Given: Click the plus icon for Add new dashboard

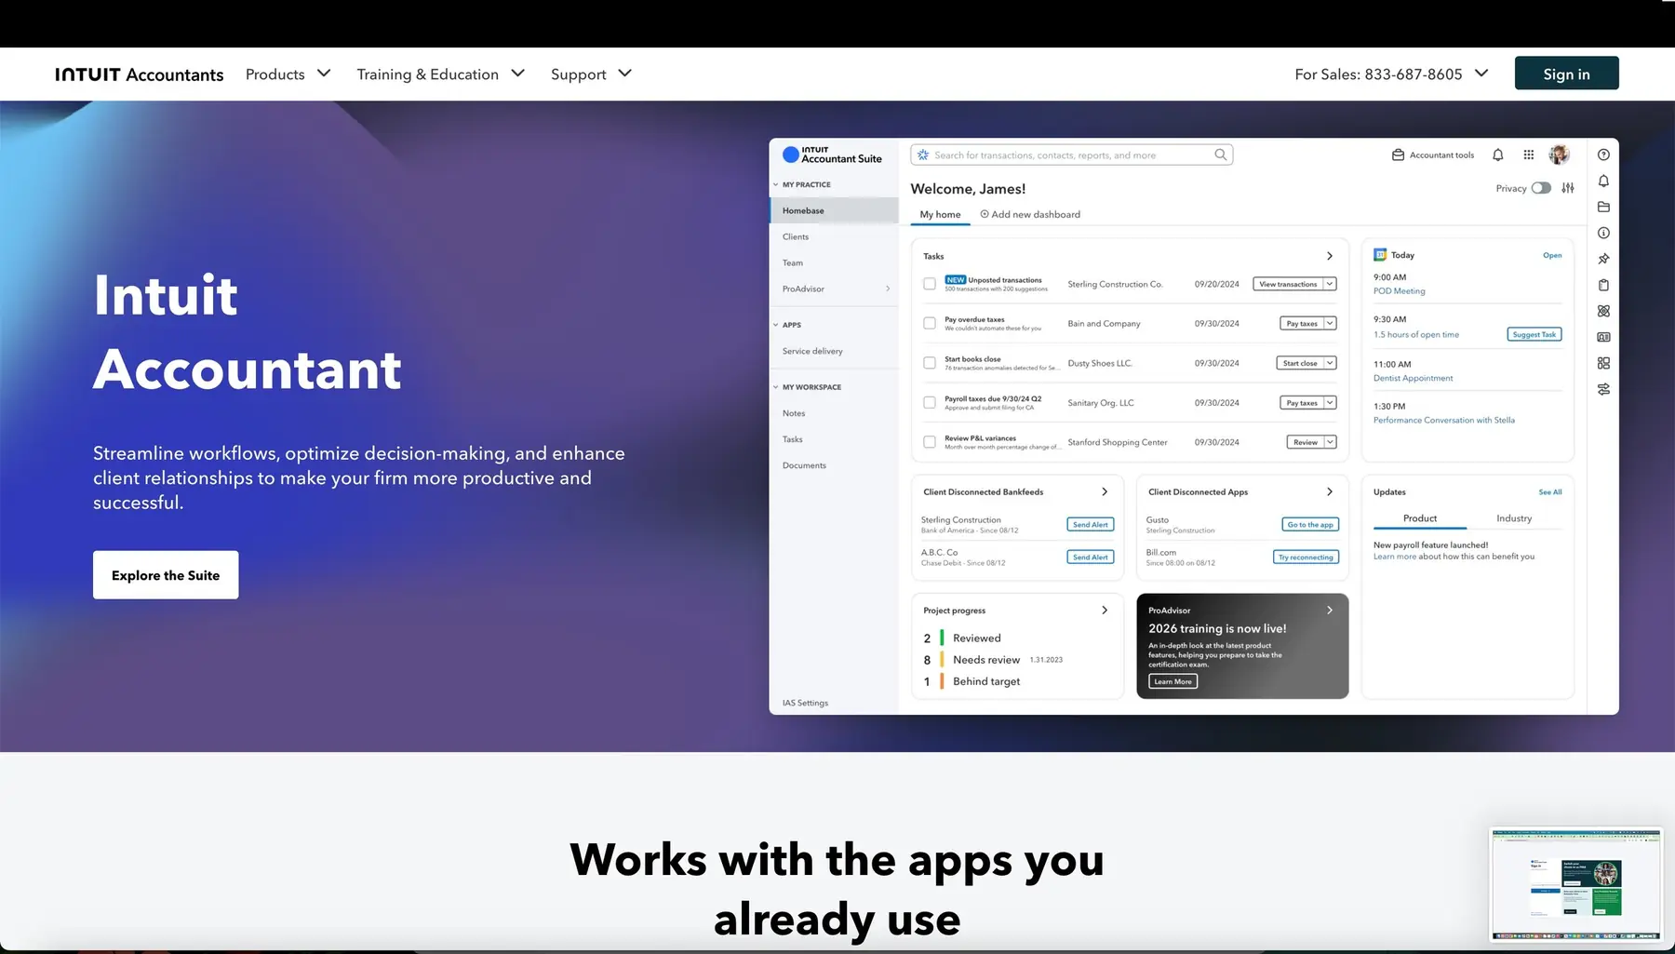Looking at the screenshot, I should [x=985, y=214].
